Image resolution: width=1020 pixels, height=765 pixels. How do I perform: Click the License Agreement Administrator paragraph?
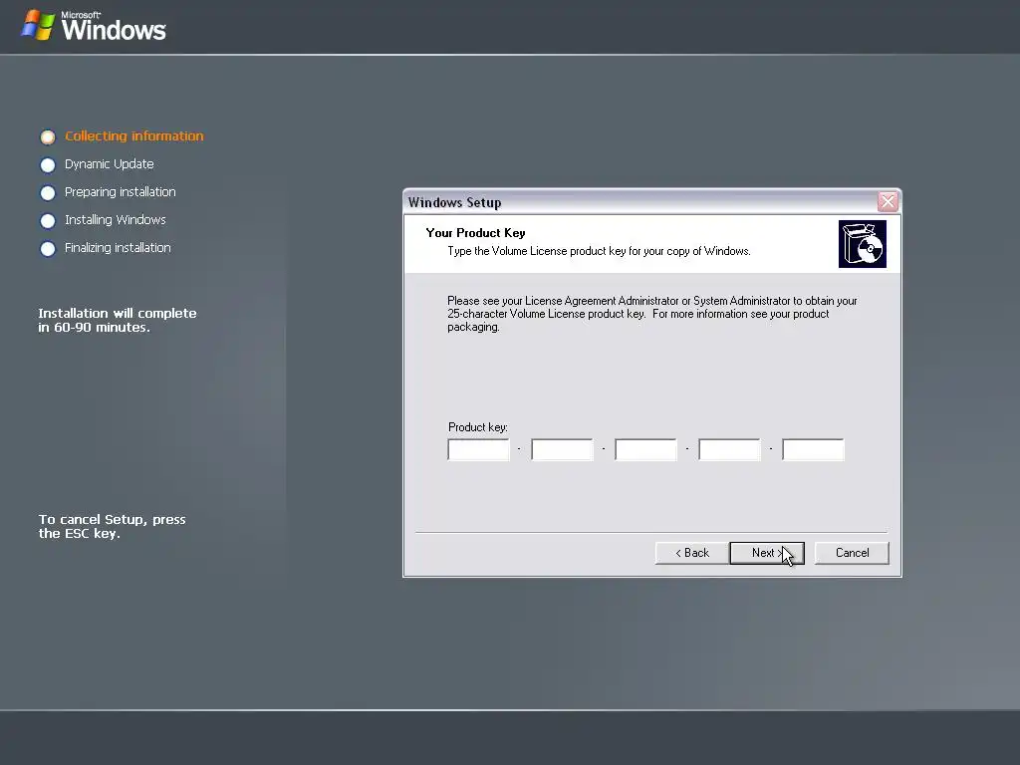click(651, 314)
